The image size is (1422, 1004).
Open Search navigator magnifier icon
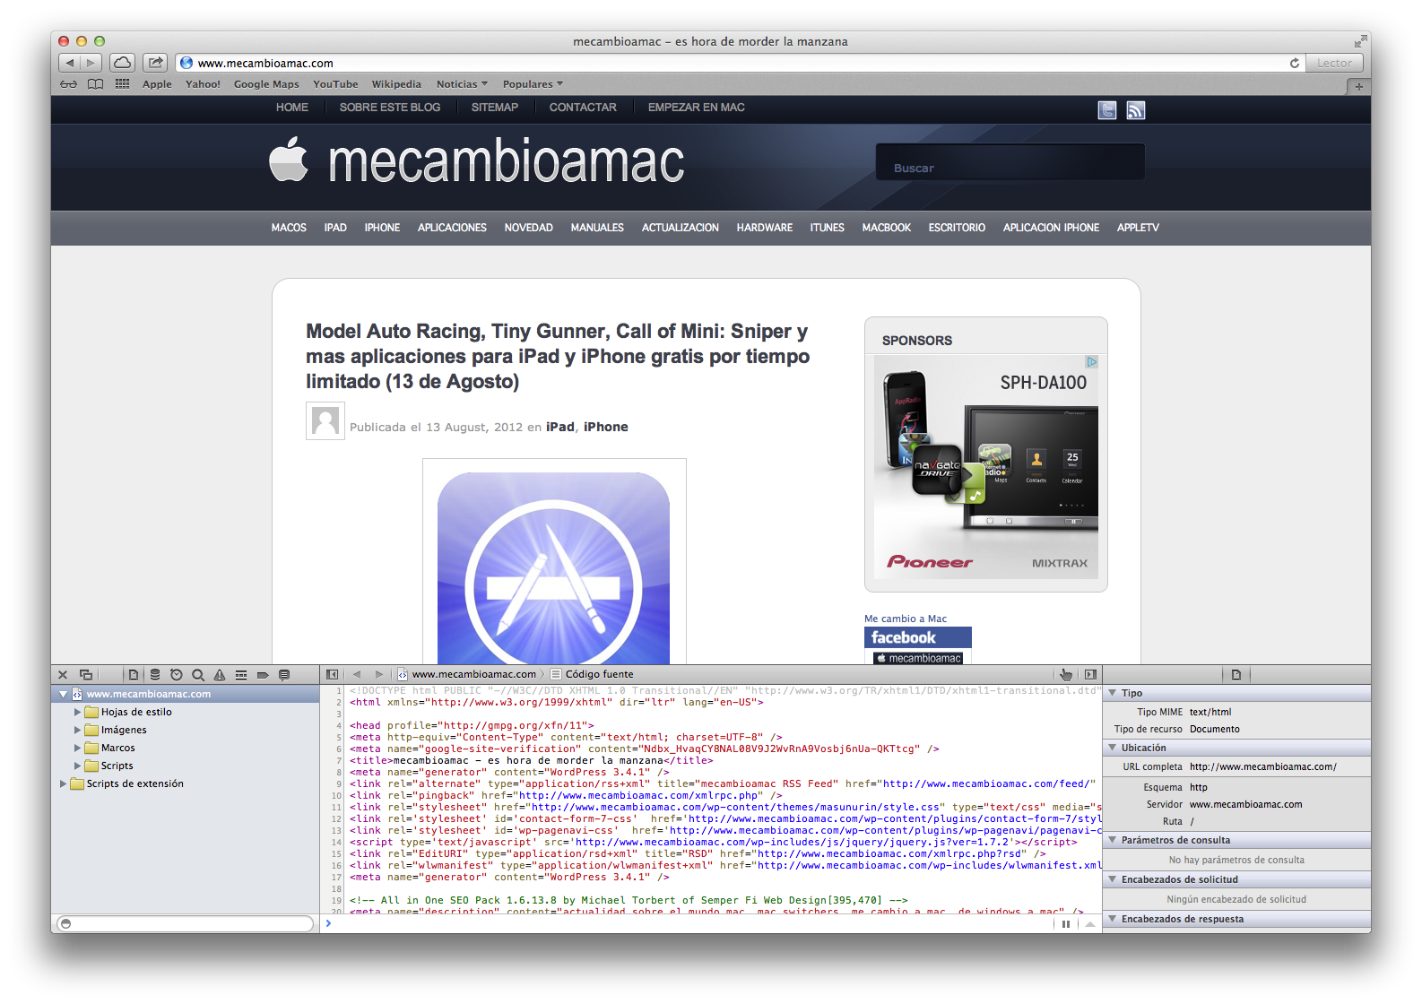pyautogui.click(x=198, y=675)
